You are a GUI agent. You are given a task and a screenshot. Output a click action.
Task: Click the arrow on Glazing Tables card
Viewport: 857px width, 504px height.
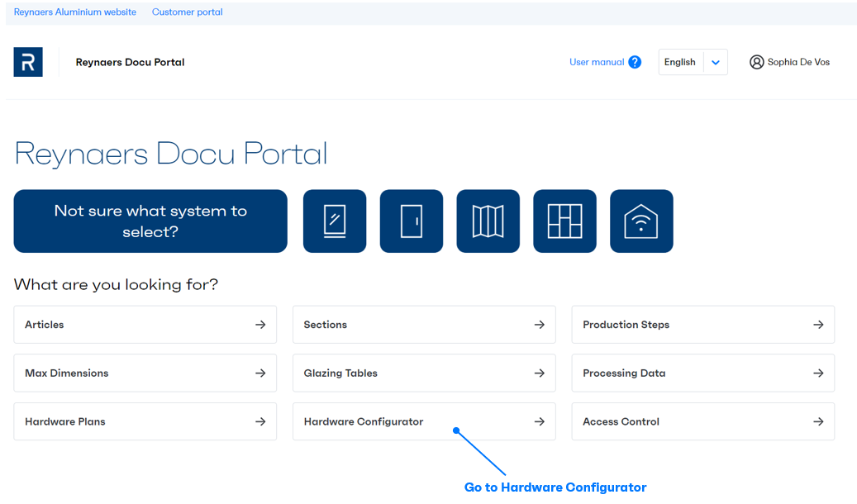540,373
